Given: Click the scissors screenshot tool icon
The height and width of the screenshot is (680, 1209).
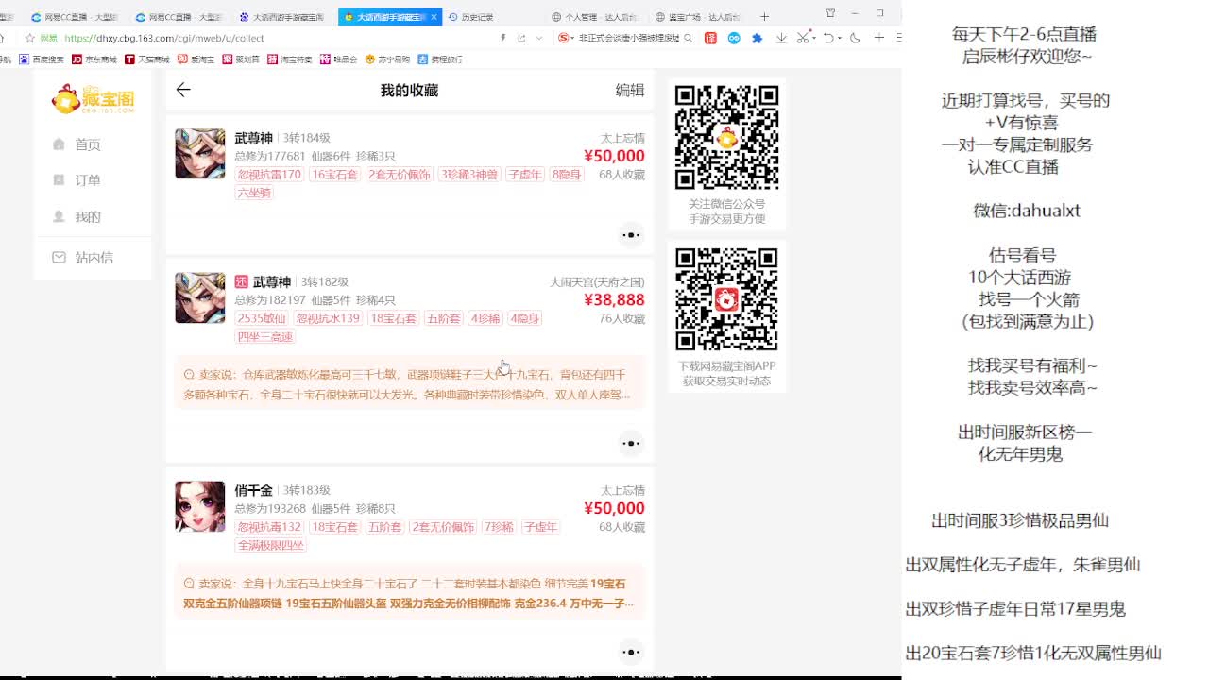Looking at the screenshot, I should click(x=803, y=38).
